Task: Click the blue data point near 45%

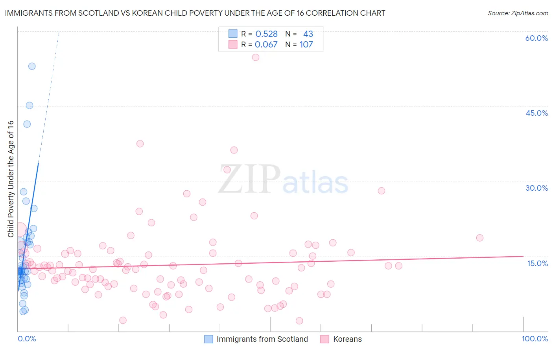Action: pos(29,106)
